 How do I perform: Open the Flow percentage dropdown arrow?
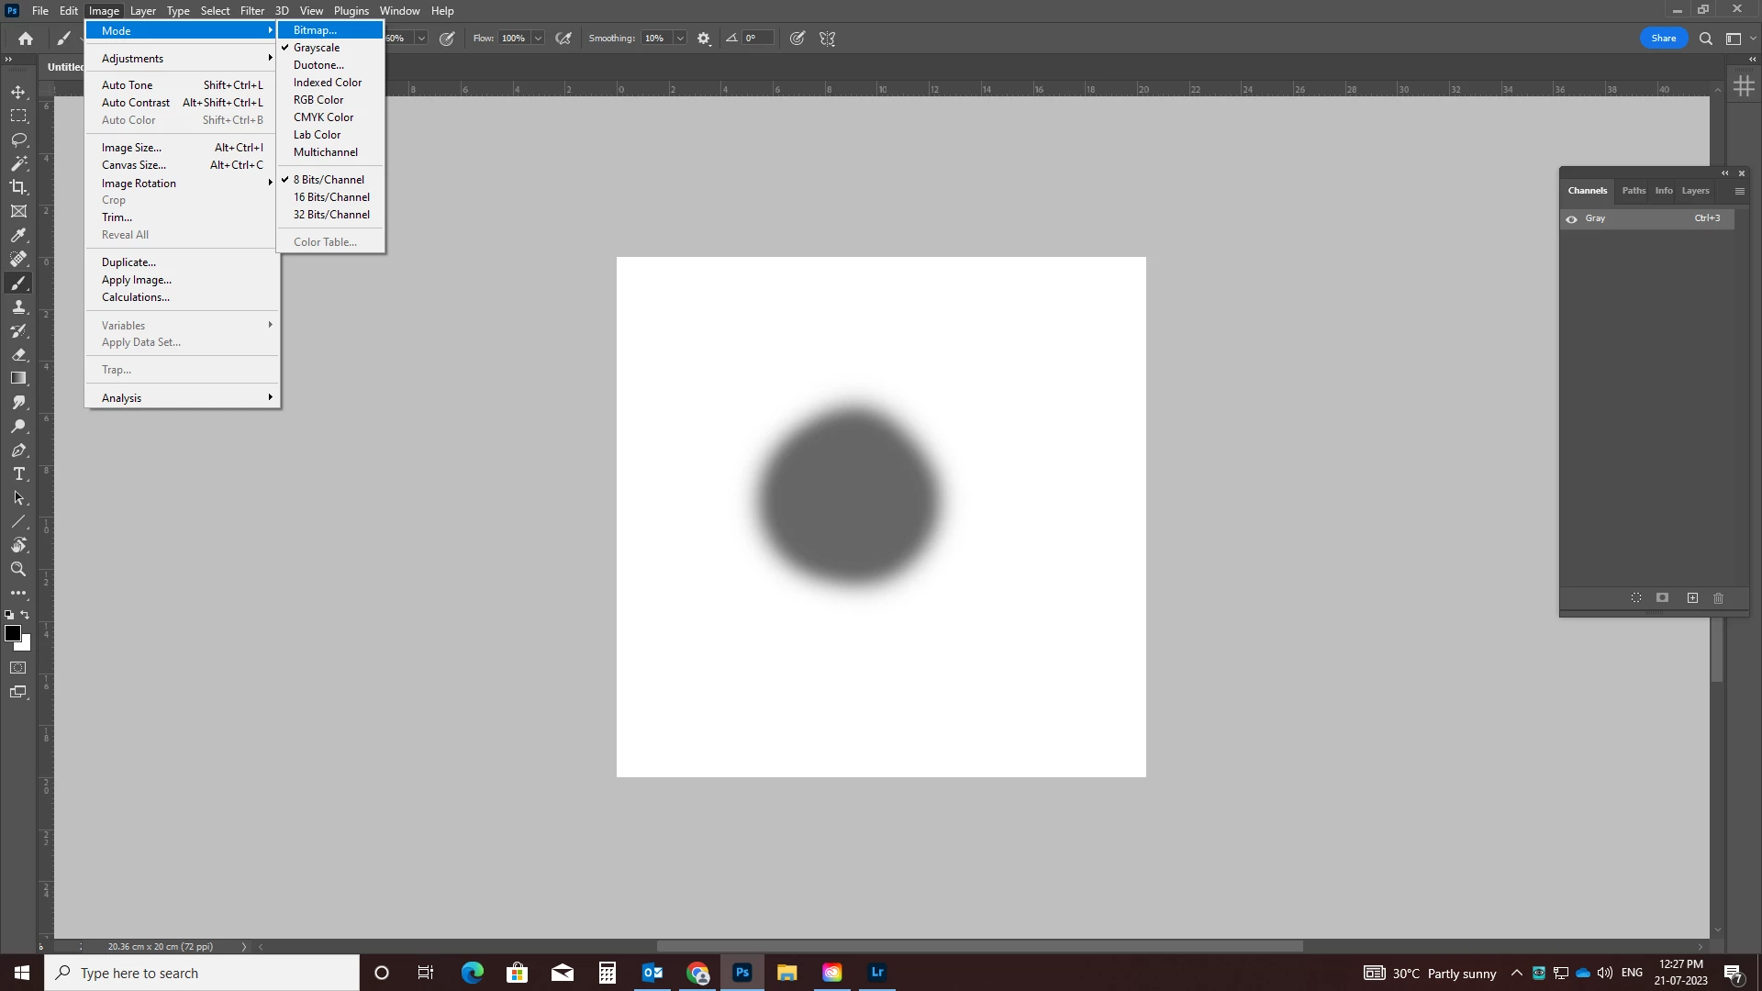click(x=538, y=39)
